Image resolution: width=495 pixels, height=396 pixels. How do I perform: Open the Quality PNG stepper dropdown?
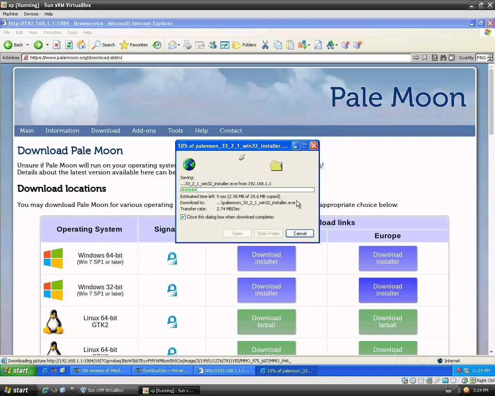point(490,58)
